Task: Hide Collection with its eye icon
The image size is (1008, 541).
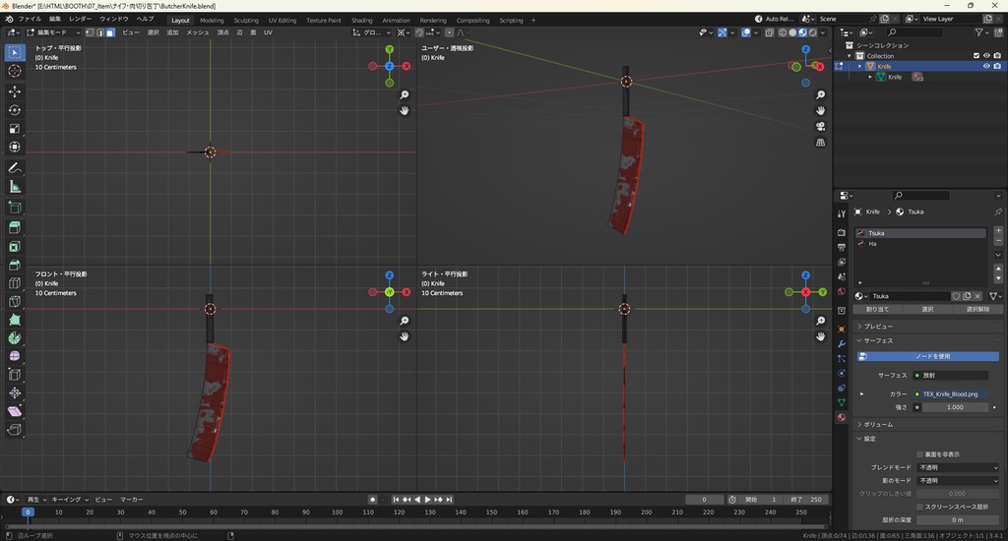Action: coord(986,56)
